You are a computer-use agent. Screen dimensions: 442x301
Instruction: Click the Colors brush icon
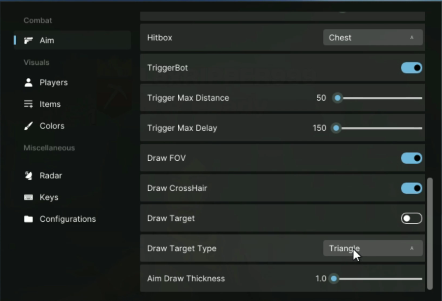click(29, 126)
